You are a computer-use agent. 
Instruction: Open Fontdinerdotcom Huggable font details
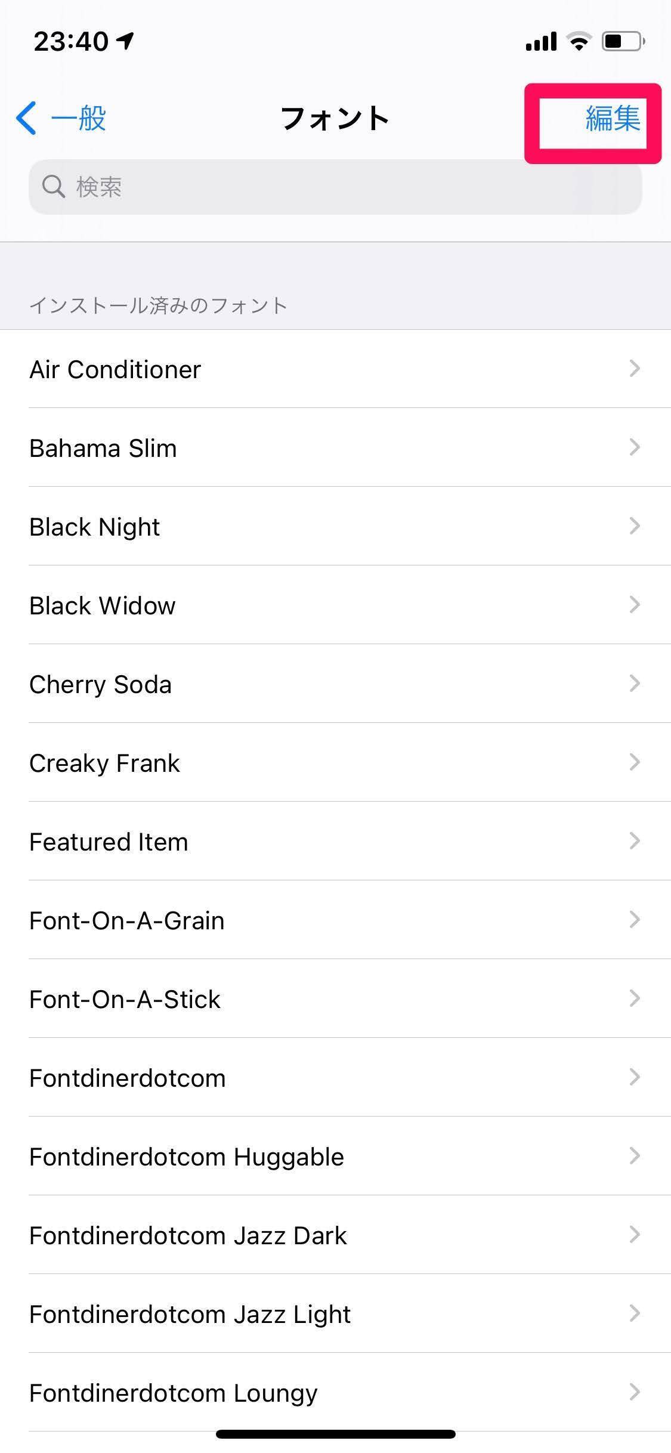coord(187,1157)
